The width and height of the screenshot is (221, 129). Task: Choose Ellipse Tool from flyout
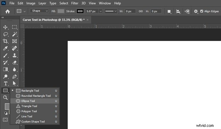click(35, 101)
